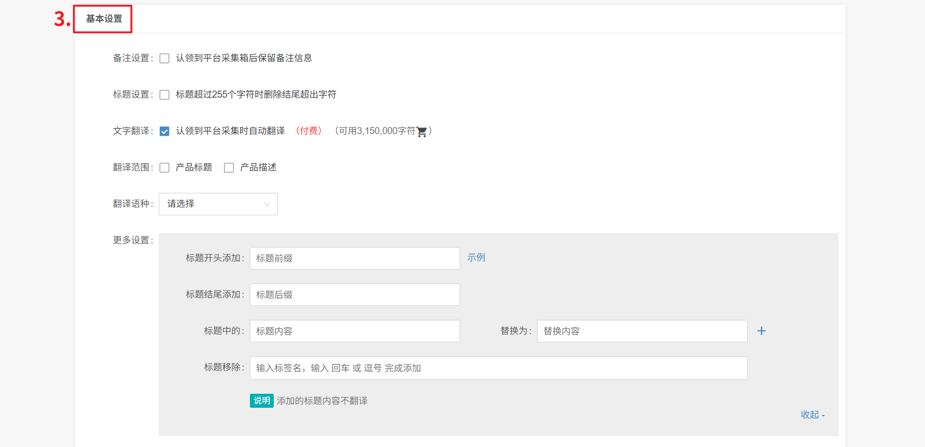Collapse more settings via 收起 link
925x447 pixels.
(812, 415)
